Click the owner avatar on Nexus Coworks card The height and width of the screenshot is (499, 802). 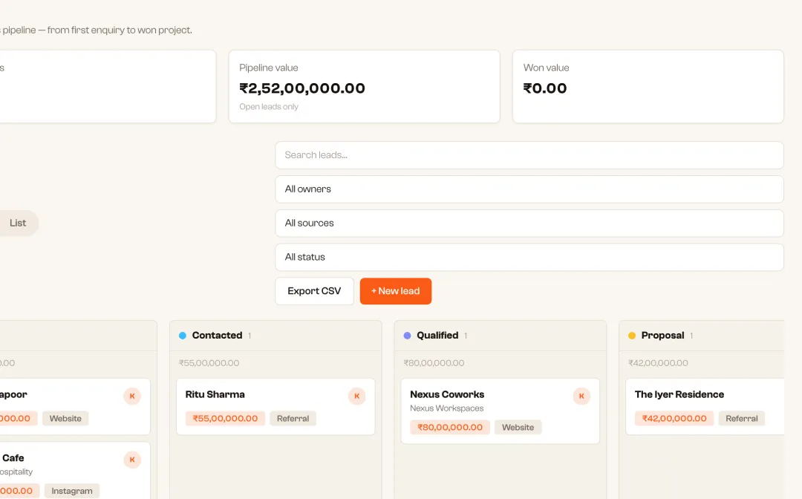pyautogui.click(x=581, y=396)
